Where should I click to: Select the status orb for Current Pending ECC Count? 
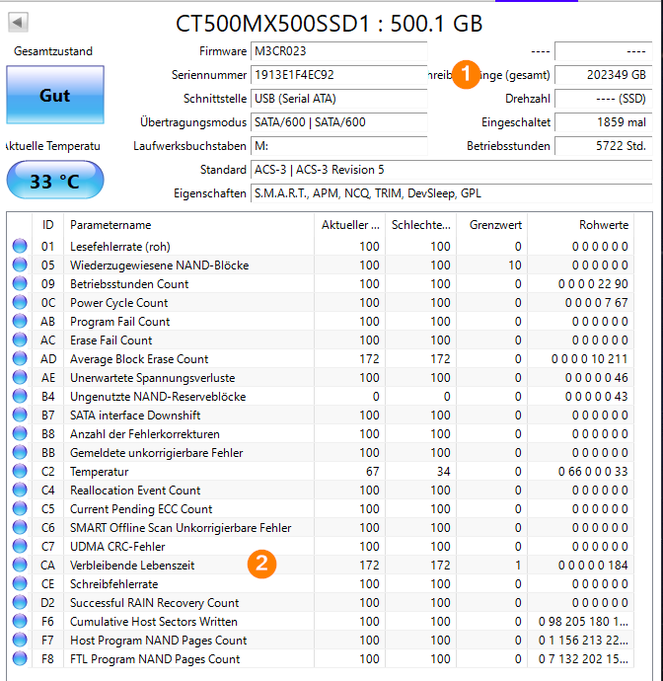pos(20,508)
